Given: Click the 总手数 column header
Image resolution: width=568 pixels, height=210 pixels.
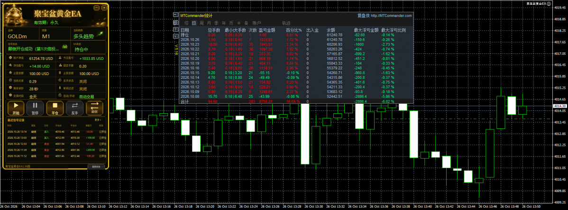Looking at the screenshot, I should coord(214,30).
